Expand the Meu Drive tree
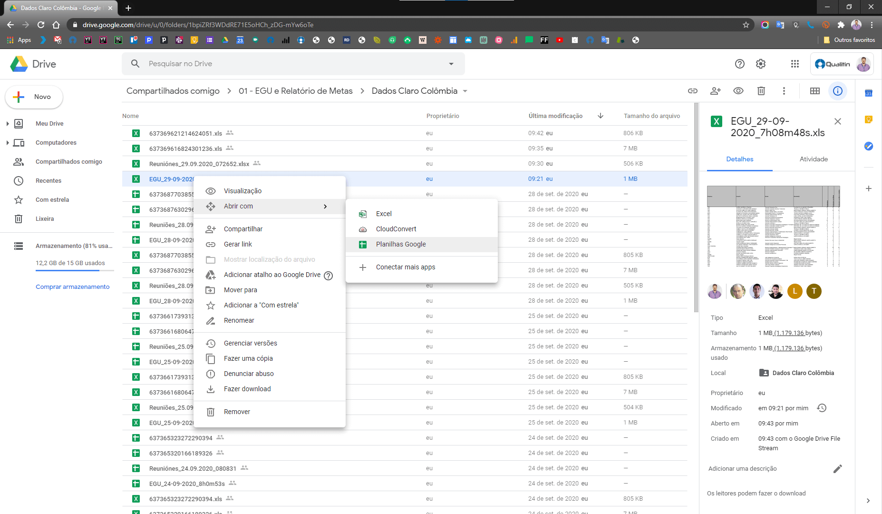The height and width of the screenshot is (514, 882). point(8,124)
